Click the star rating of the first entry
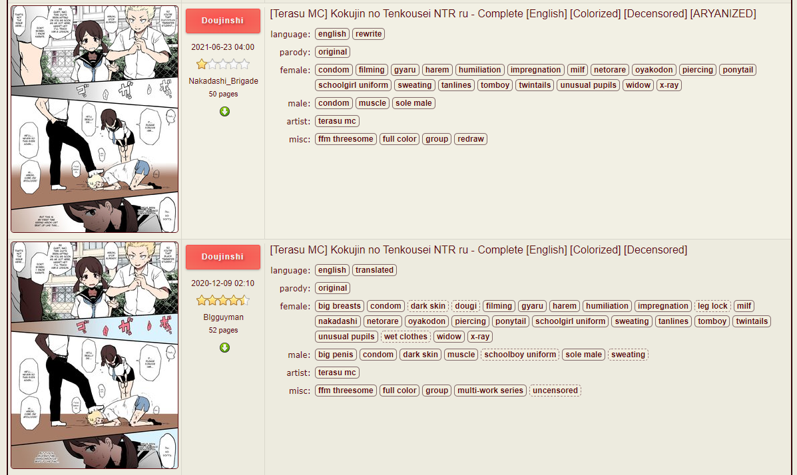Screen dimensions: 797x475 pos(223,65)
